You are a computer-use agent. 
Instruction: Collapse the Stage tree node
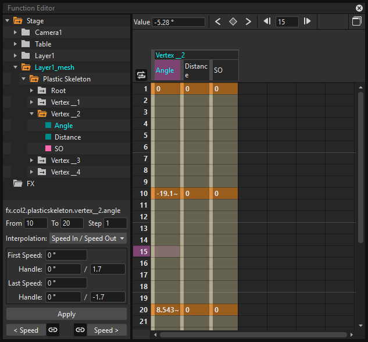coord(8,21)
